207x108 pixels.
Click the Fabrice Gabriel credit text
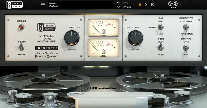click(46, 56)
